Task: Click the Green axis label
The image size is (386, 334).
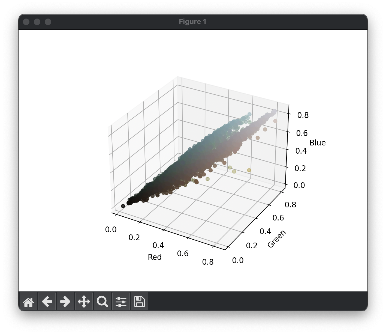Action: tap(277, 239)
